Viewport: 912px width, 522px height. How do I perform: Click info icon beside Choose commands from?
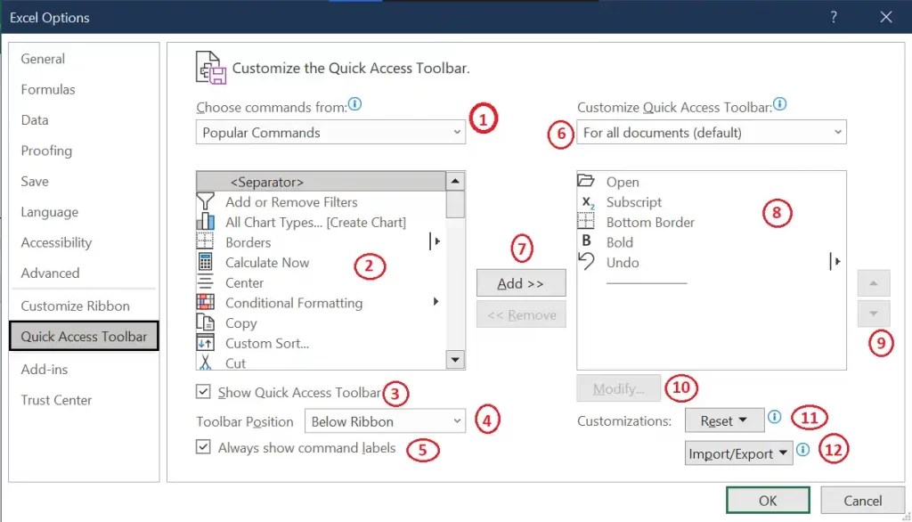[354, 104]
